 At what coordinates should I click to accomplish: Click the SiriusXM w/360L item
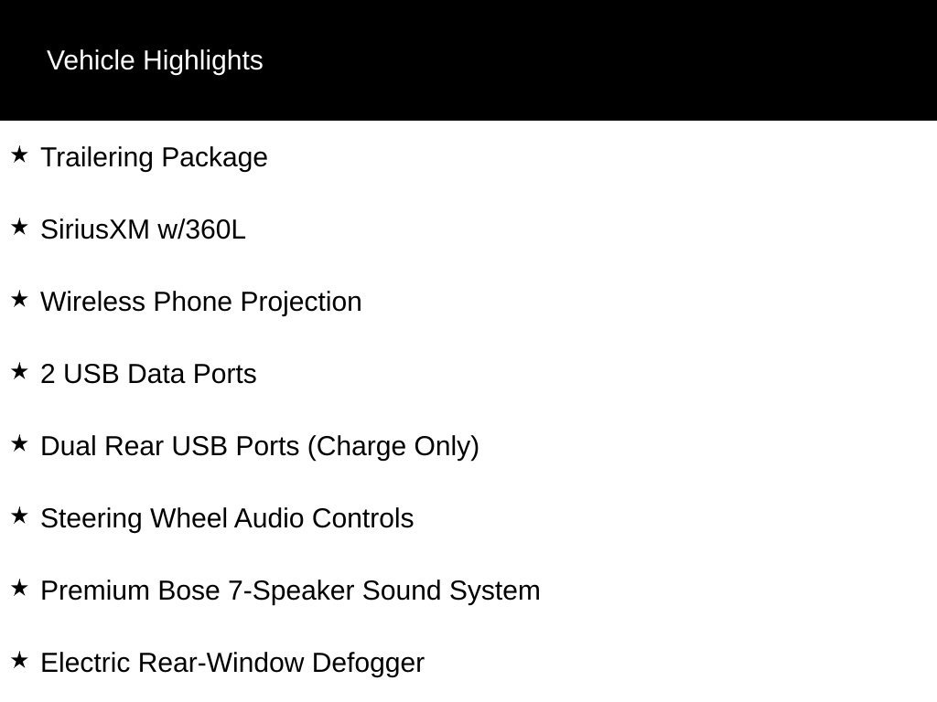pyautogui.click(x=143, y=229)
